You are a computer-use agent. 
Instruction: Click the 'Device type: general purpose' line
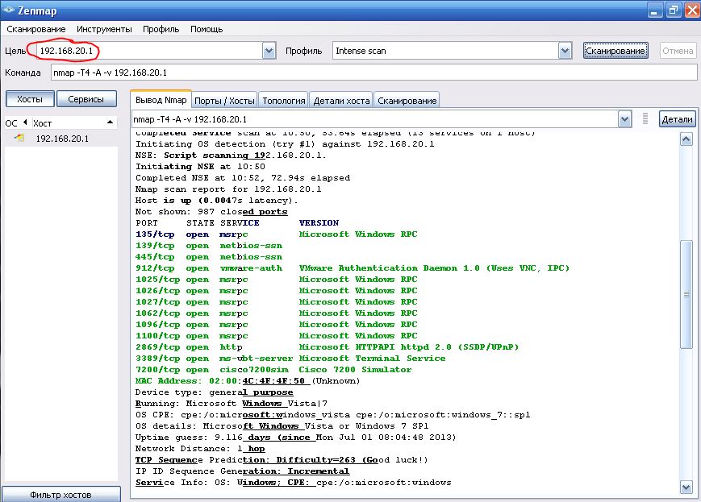tap(214, 392)
